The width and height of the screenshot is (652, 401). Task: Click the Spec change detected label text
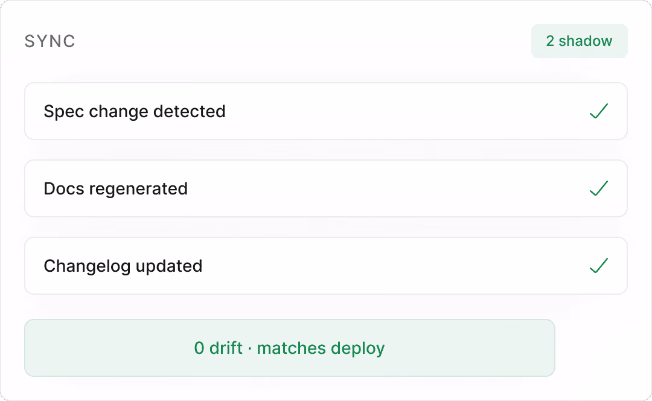135,112
